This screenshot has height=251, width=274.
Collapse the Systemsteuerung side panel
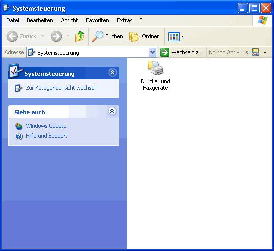click(112, 72)
